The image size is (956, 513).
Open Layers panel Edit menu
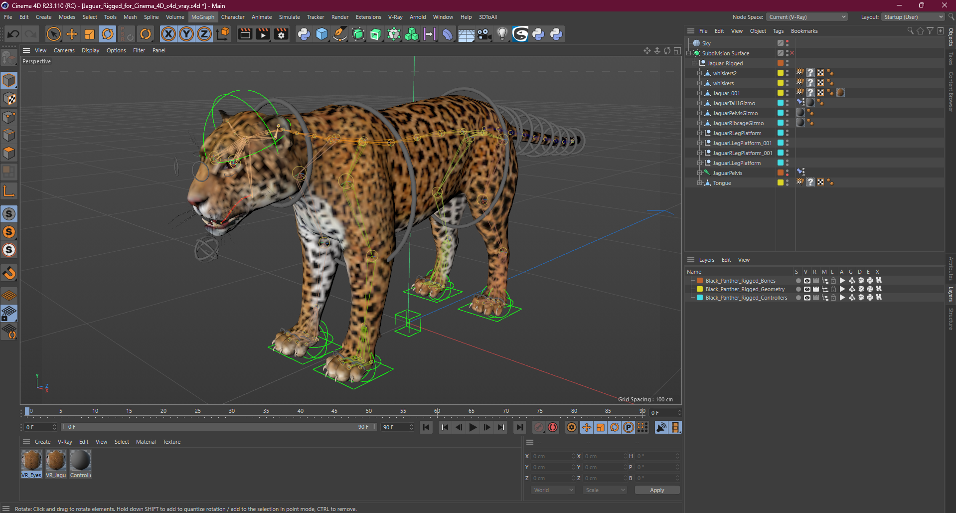coord(726,260)
